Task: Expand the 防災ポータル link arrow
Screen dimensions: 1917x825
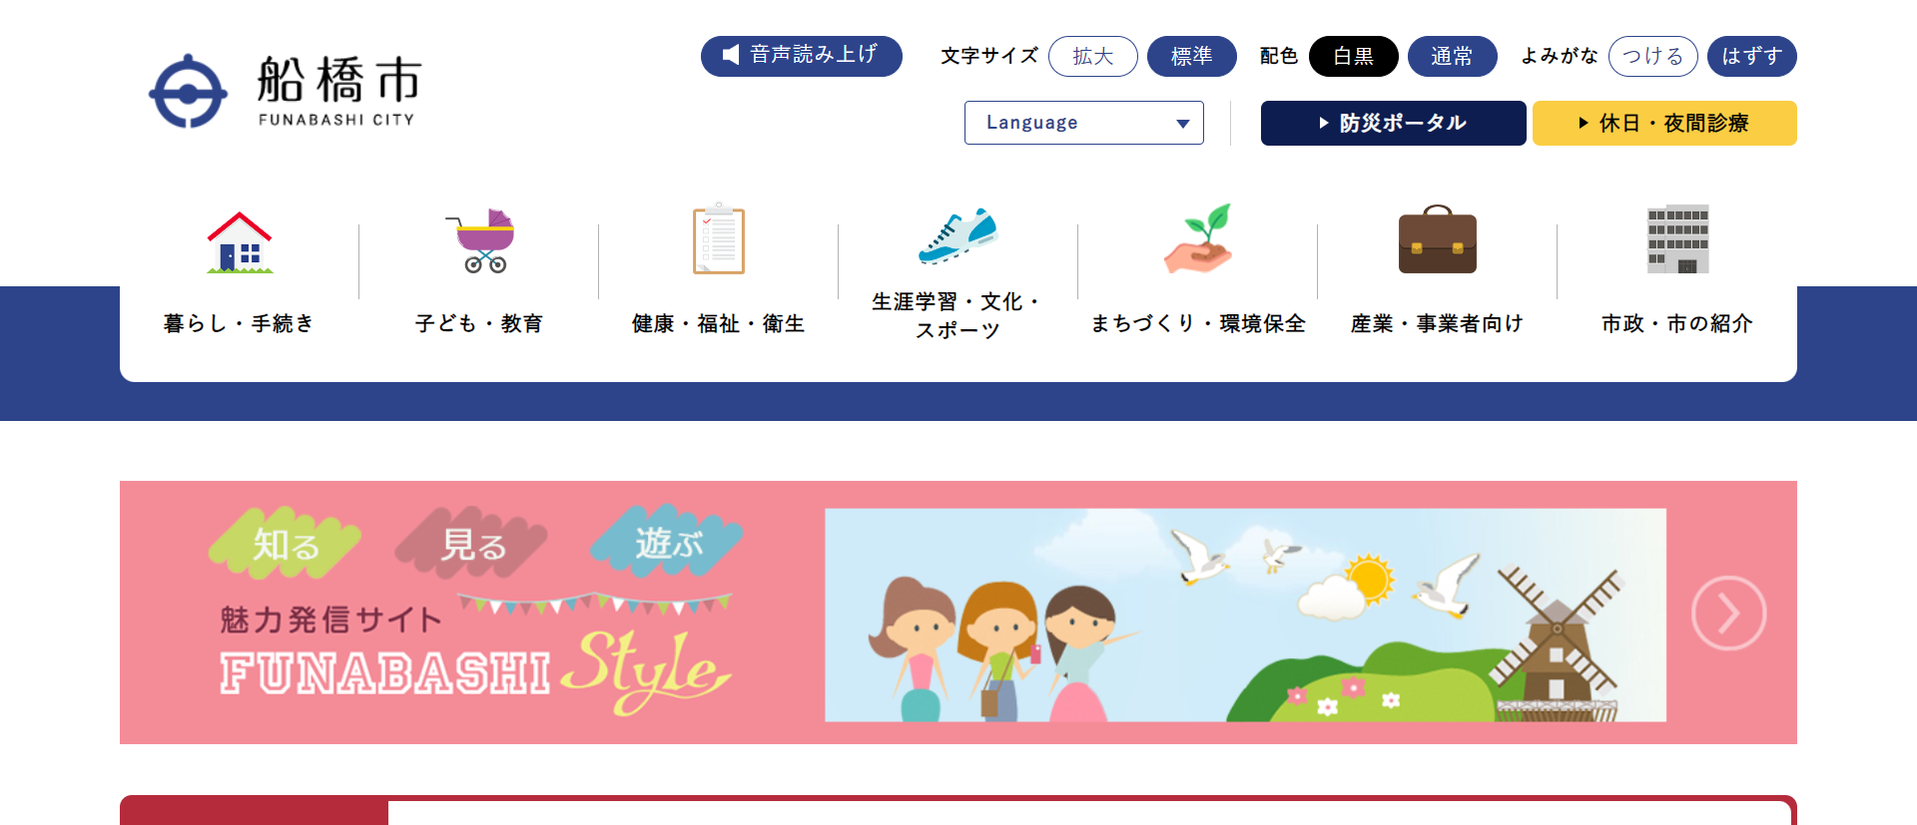Action: coord(1324,123)
